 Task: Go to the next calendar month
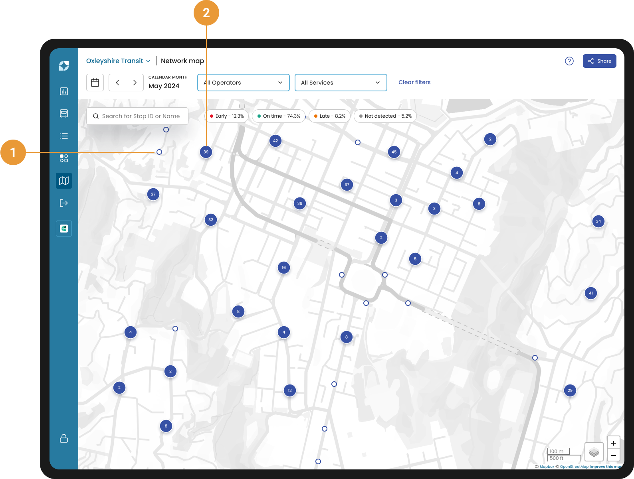135,83
